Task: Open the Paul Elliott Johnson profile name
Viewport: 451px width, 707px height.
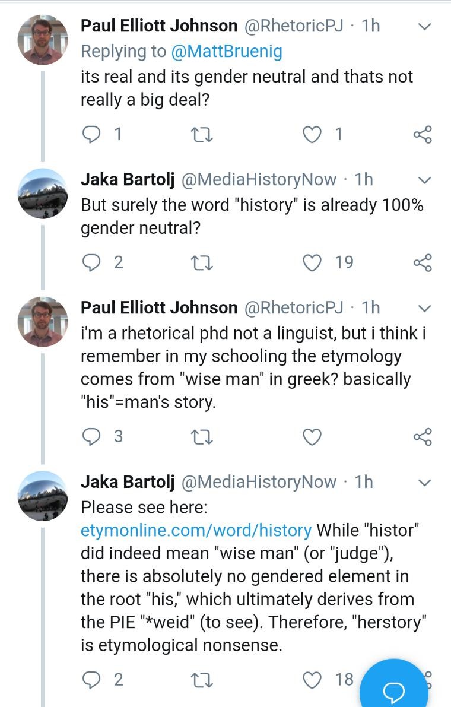Action: [x=158, y=26]
